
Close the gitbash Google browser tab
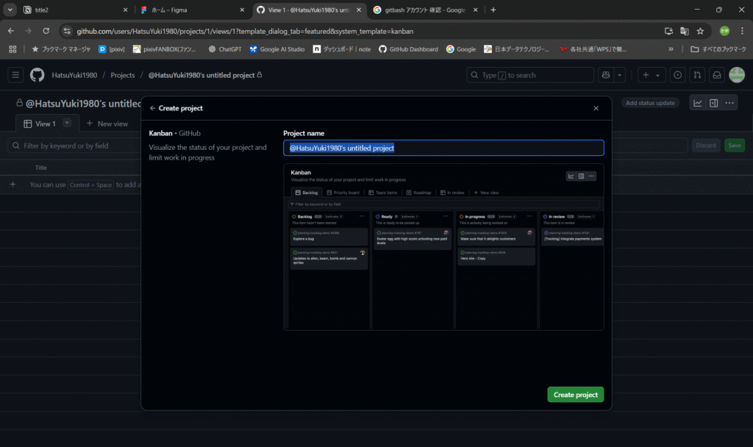476,10
